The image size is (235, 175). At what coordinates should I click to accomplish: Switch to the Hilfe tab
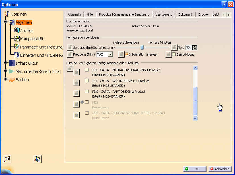pyautogui.click(x=90, y=14)
